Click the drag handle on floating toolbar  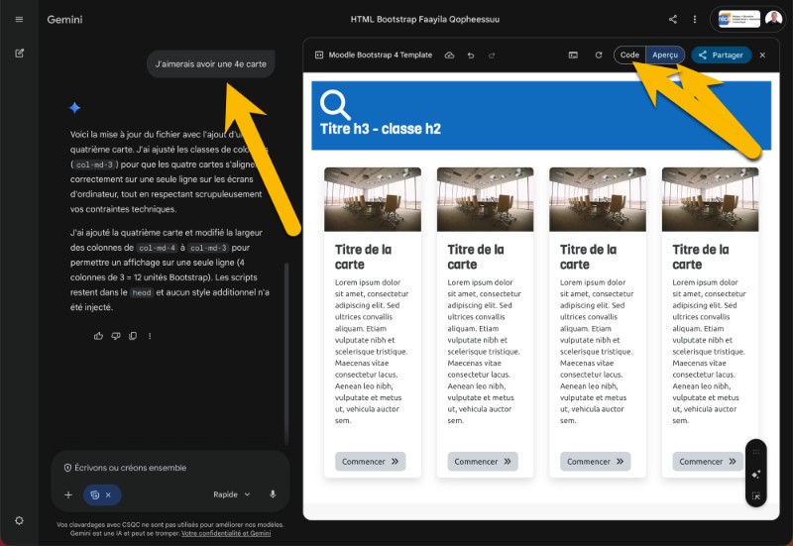pyautogui.click(x=756, y=452)
